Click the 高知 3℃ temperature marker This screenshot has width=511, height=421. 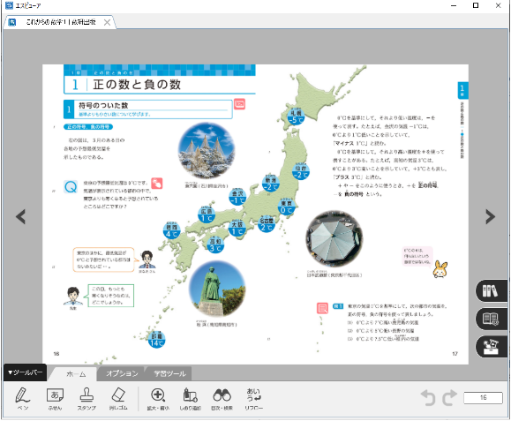(x=215, y=244)
